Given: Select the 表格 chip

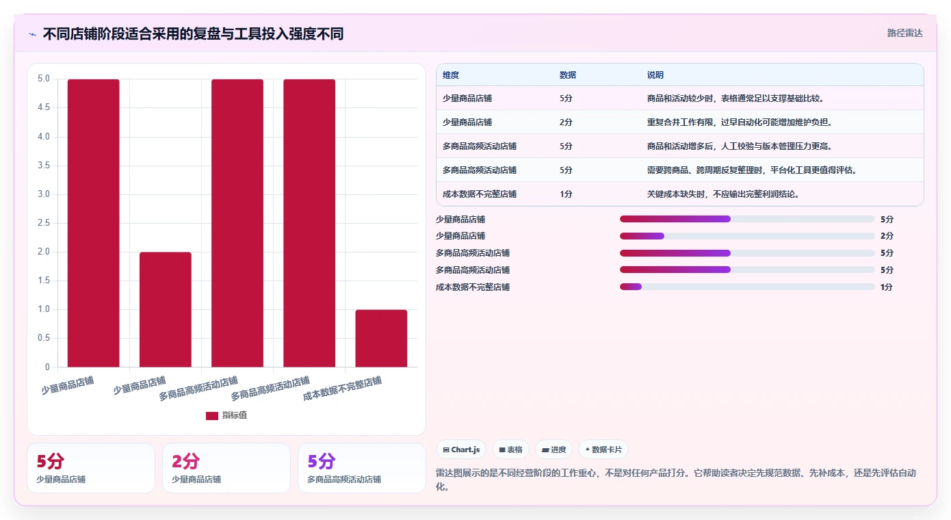Looking at the screenshot, I should tap(510, 450).
